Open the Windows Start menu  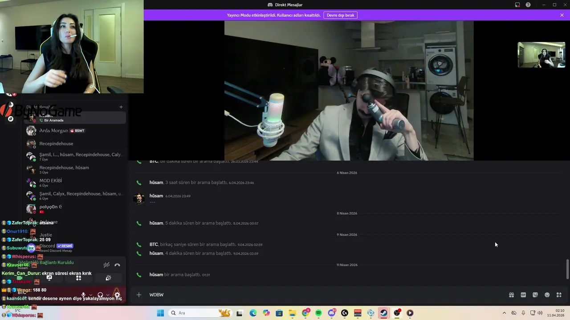pyautogui.click(x=160, y=313)
